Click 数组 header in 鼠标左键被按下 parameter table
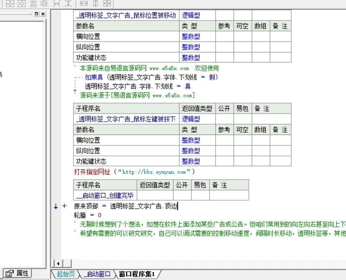Image resolution: width=346 pixels, height=280 pixels. (261, 130)
